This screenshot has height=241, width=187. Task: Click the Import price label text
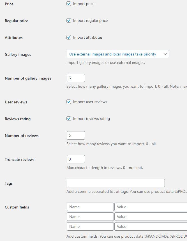pyautogui.click(x=84, y=4)
